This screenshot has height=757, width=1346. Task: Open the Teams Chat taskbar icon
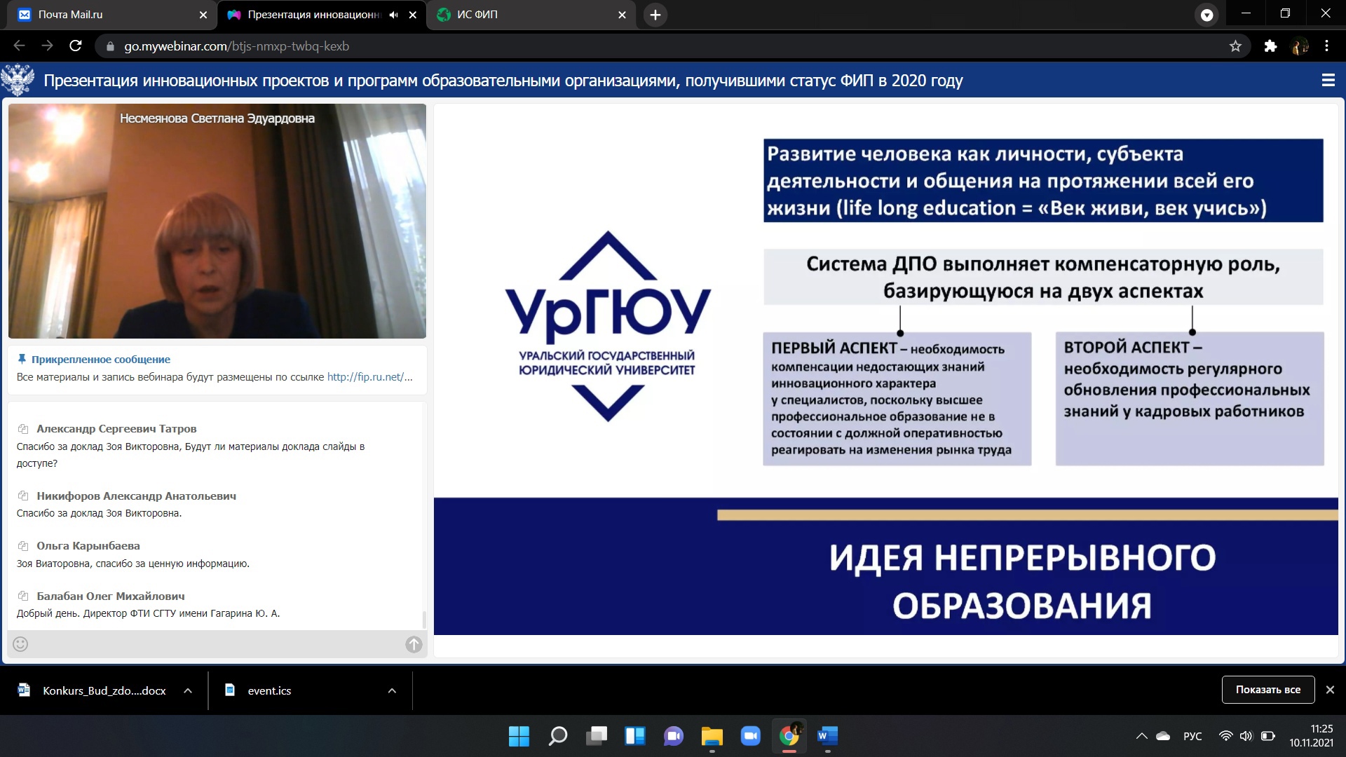tap(674, 736)
